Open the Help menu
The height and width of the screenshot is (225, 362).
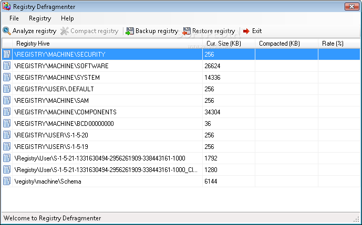[x=67, y=18]
